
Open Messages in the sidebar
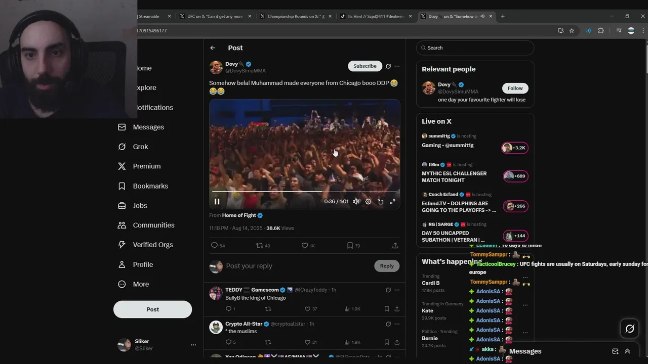pos(141,127)
